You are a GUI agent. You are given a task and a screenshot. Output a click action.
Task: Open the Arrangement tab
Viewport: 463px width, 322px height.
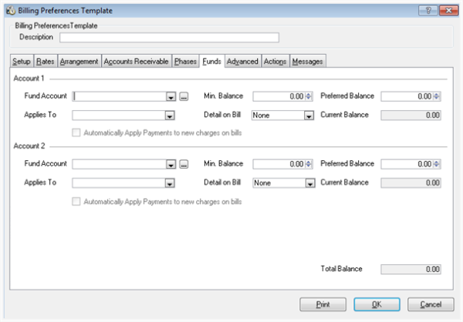click(79, 62)
